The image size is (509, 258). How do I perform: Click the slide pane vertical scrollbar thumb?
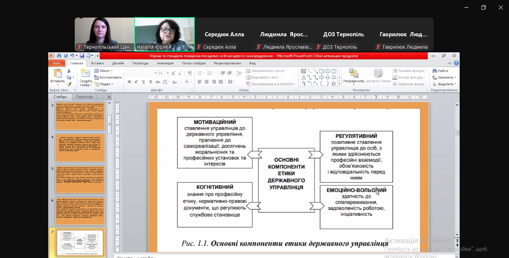[x=109, y=124]
